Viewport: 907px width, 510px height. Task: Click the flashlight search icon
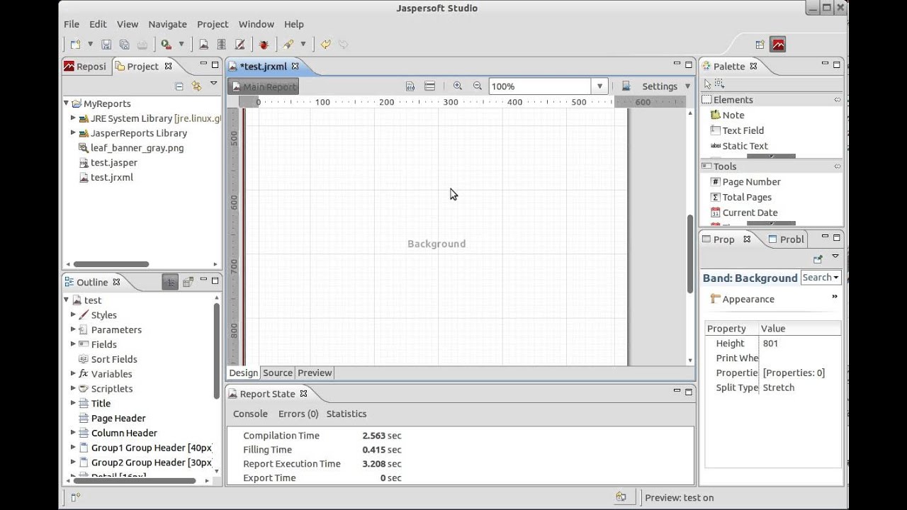(288, 45)
